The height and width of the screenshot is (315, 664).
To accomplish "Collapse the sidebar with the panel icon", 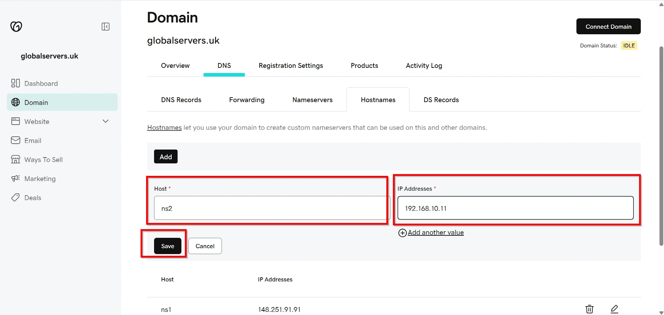I will coord(106,27).
